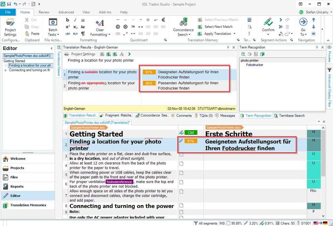
Task: Insert right-to-left mark RLM
Action: click(75, 34)
